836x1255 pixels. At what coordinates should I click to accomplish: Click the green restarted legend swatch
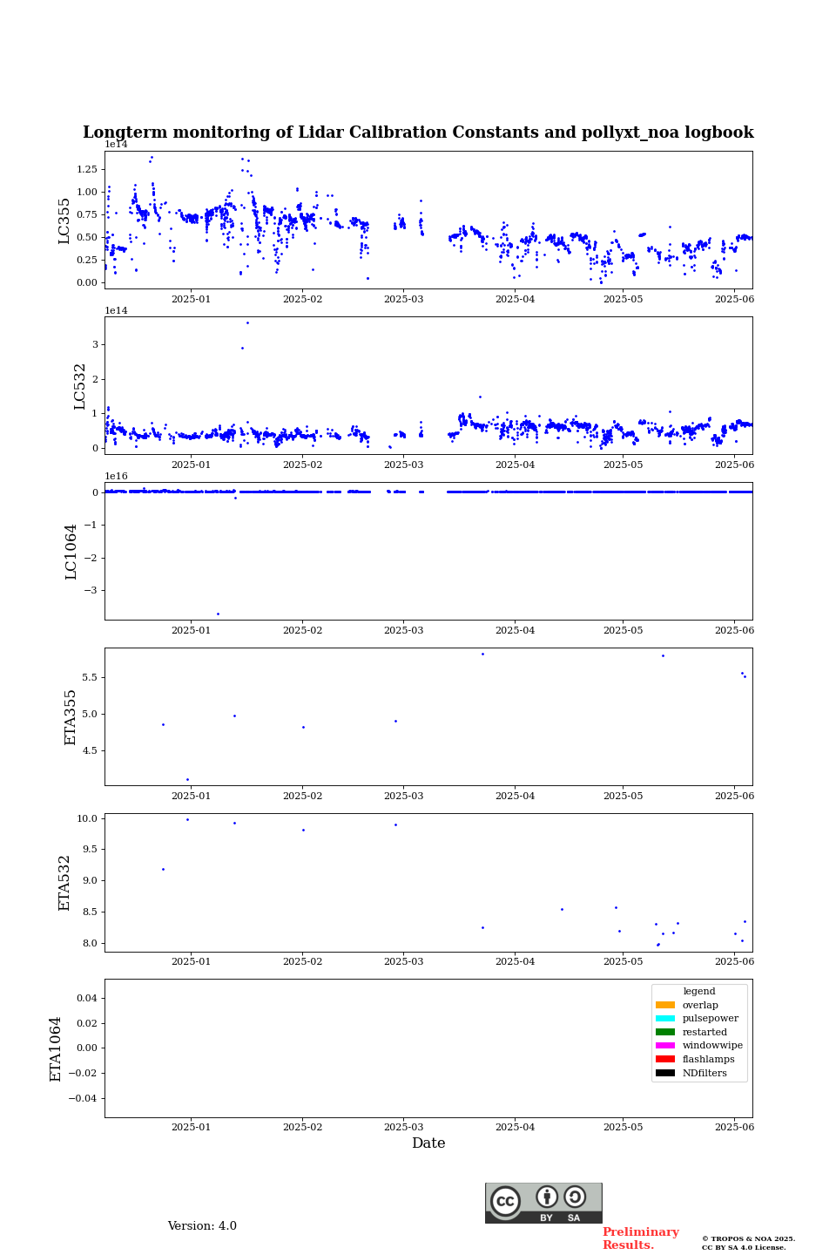pyautogui.click(x=665, y=1032)
